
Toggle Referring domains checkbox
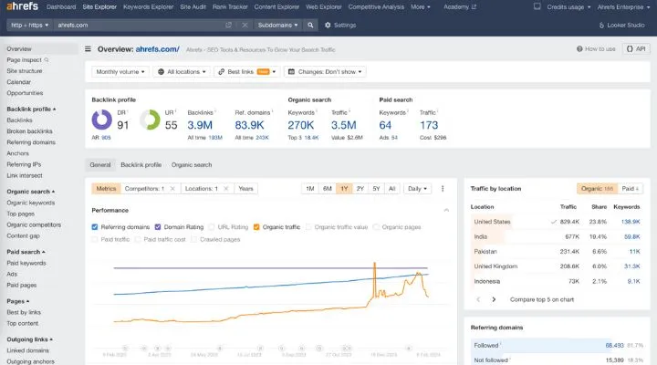[95, 227]
